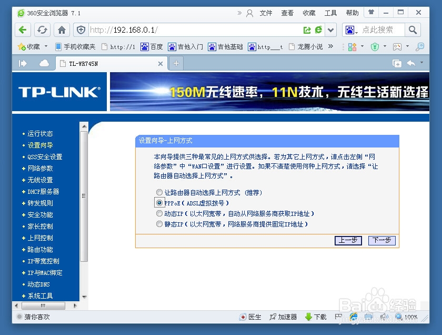Open 设置向导 in router sidebar
Viewport: 442px width, 335px height.
[41, 145]
